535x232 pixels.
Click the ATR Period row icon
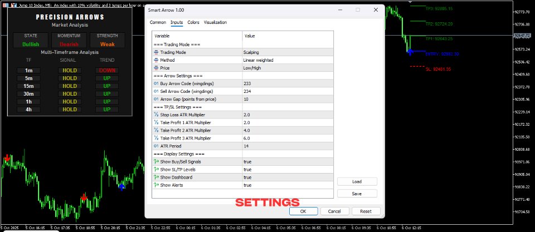(x=156, y=146)
